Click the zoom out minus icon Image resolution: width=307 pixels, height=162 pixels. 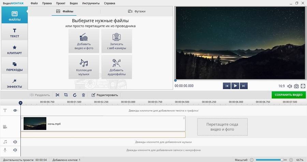click(252, 160)
